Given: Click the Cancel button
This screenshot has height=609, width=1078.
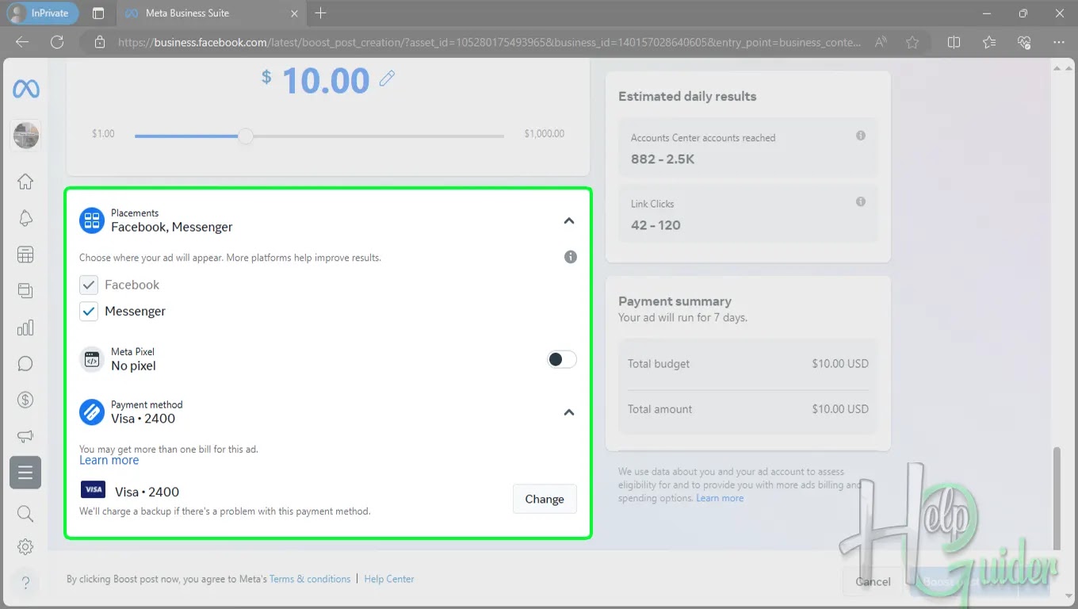Looking at the screenshot, I should [x=873, y=581].
